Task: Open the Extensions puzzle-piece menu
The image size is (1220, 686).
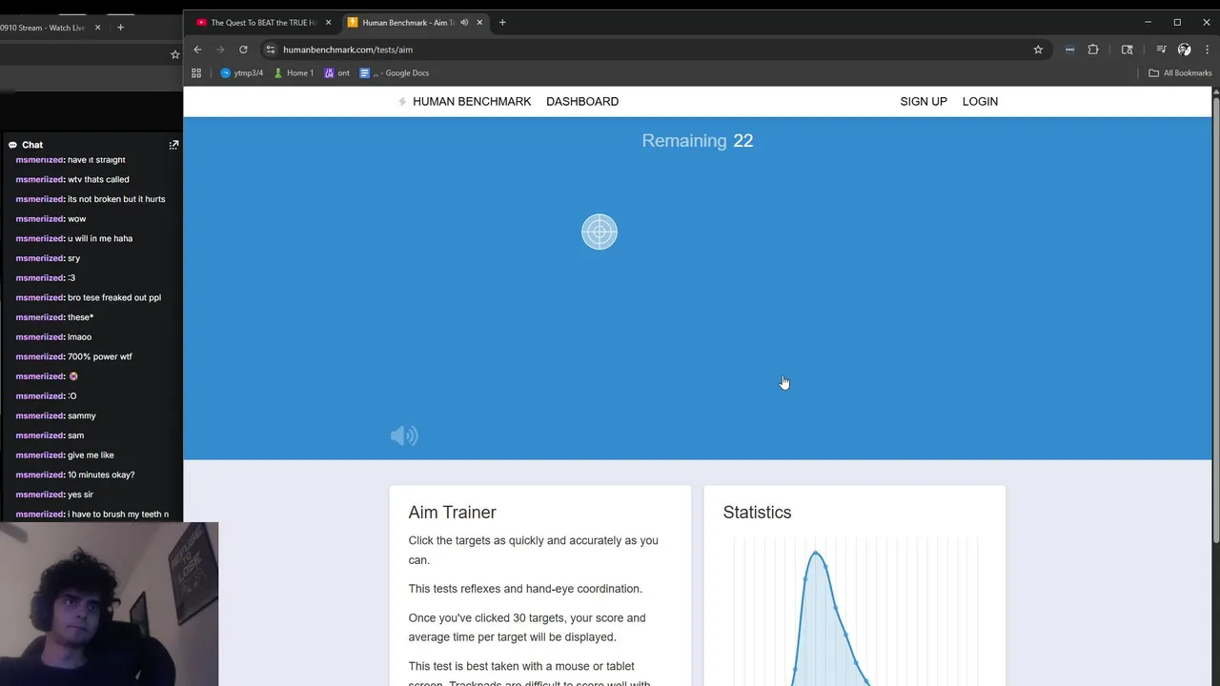Action: pos(1093,50)
